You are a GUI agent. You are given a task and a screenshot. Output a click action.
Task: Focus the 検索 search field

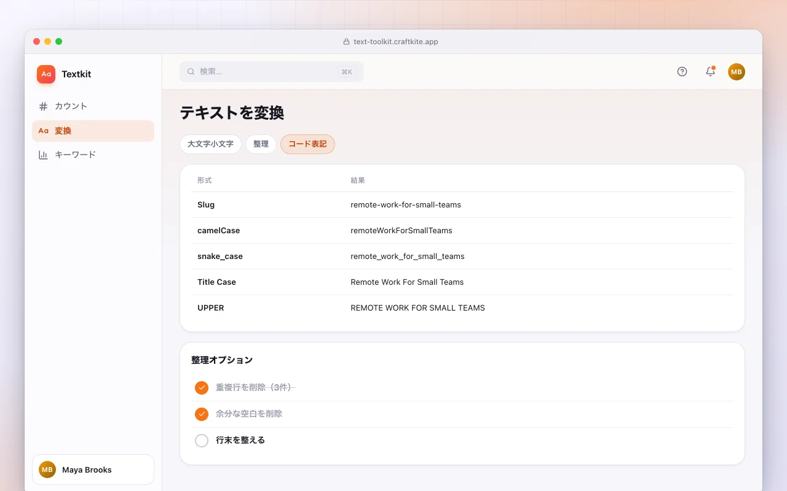click(272, 72)
